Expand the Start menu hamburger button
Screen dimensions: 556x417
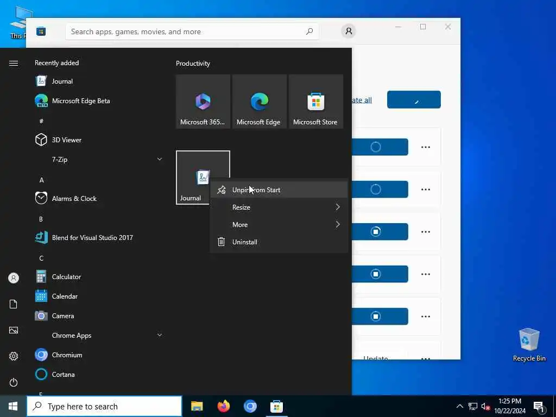click(x=14, y=63)
